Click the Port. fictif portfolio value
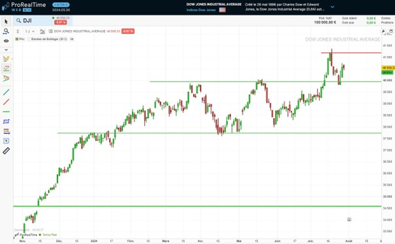Screen dimensions: 395x244 click(325, 22)
